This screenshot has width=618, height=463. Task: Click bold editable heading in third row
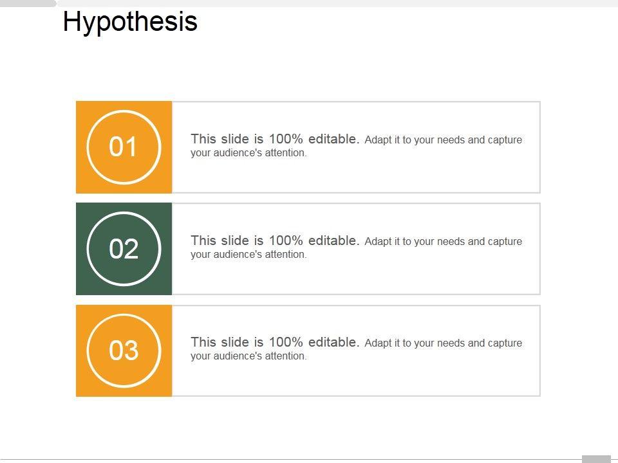point(275,342)
